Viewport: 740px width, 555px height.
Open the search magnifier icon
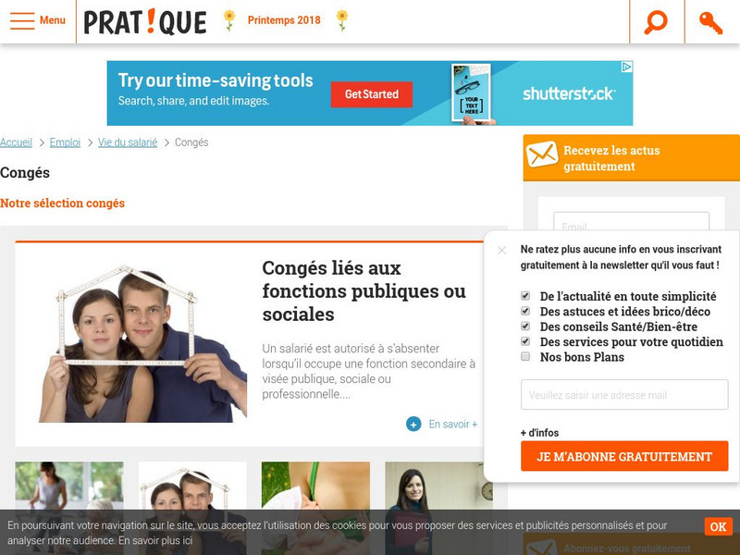[x=657, y=21]
